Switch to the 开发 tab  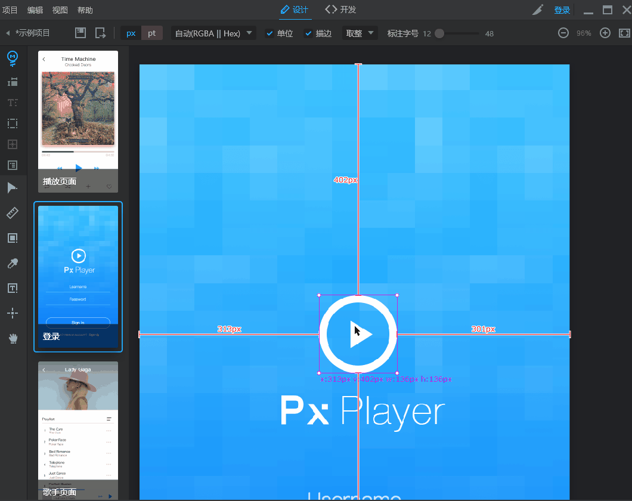pyautogui.click(x=340, y=10)
